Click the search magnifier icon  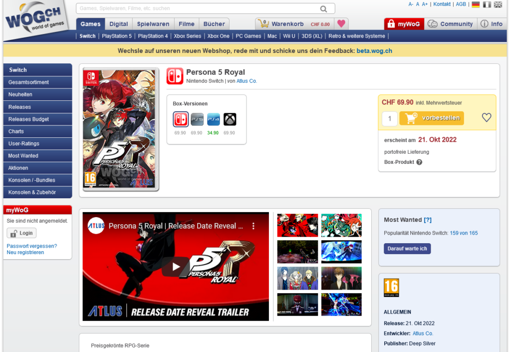pos(323,9)
